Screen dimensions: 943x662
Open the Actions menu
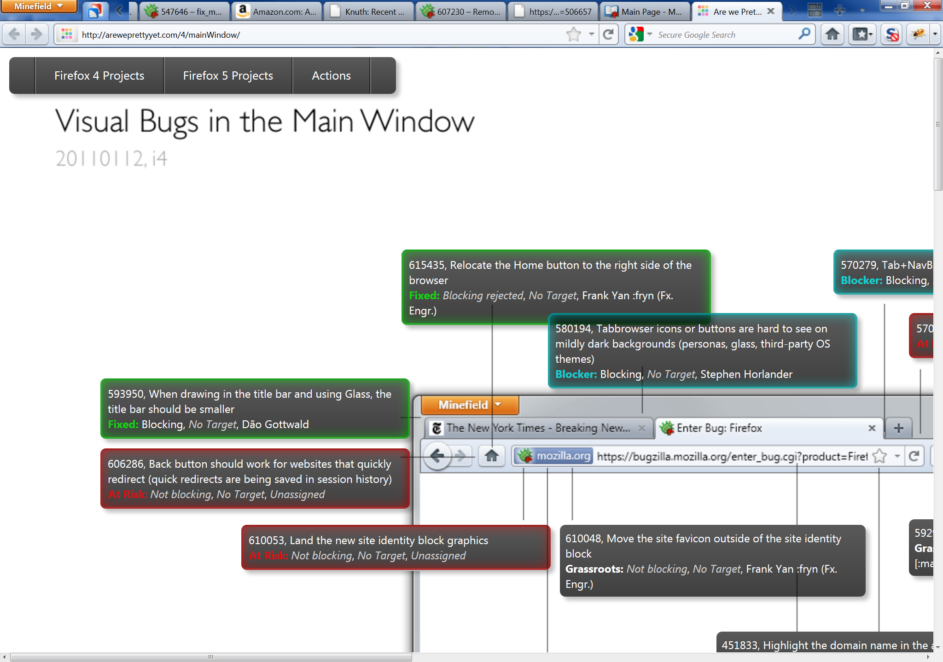click(331, 75)
